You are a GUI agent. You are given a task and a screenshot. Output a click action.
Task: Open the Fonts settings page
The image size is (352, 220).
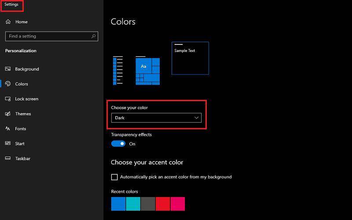tap(20, 128)
